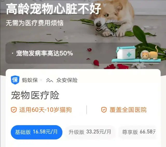
Task: Select the 基础版 16.58元/月 plan
Action: click(x=36, y=132)
